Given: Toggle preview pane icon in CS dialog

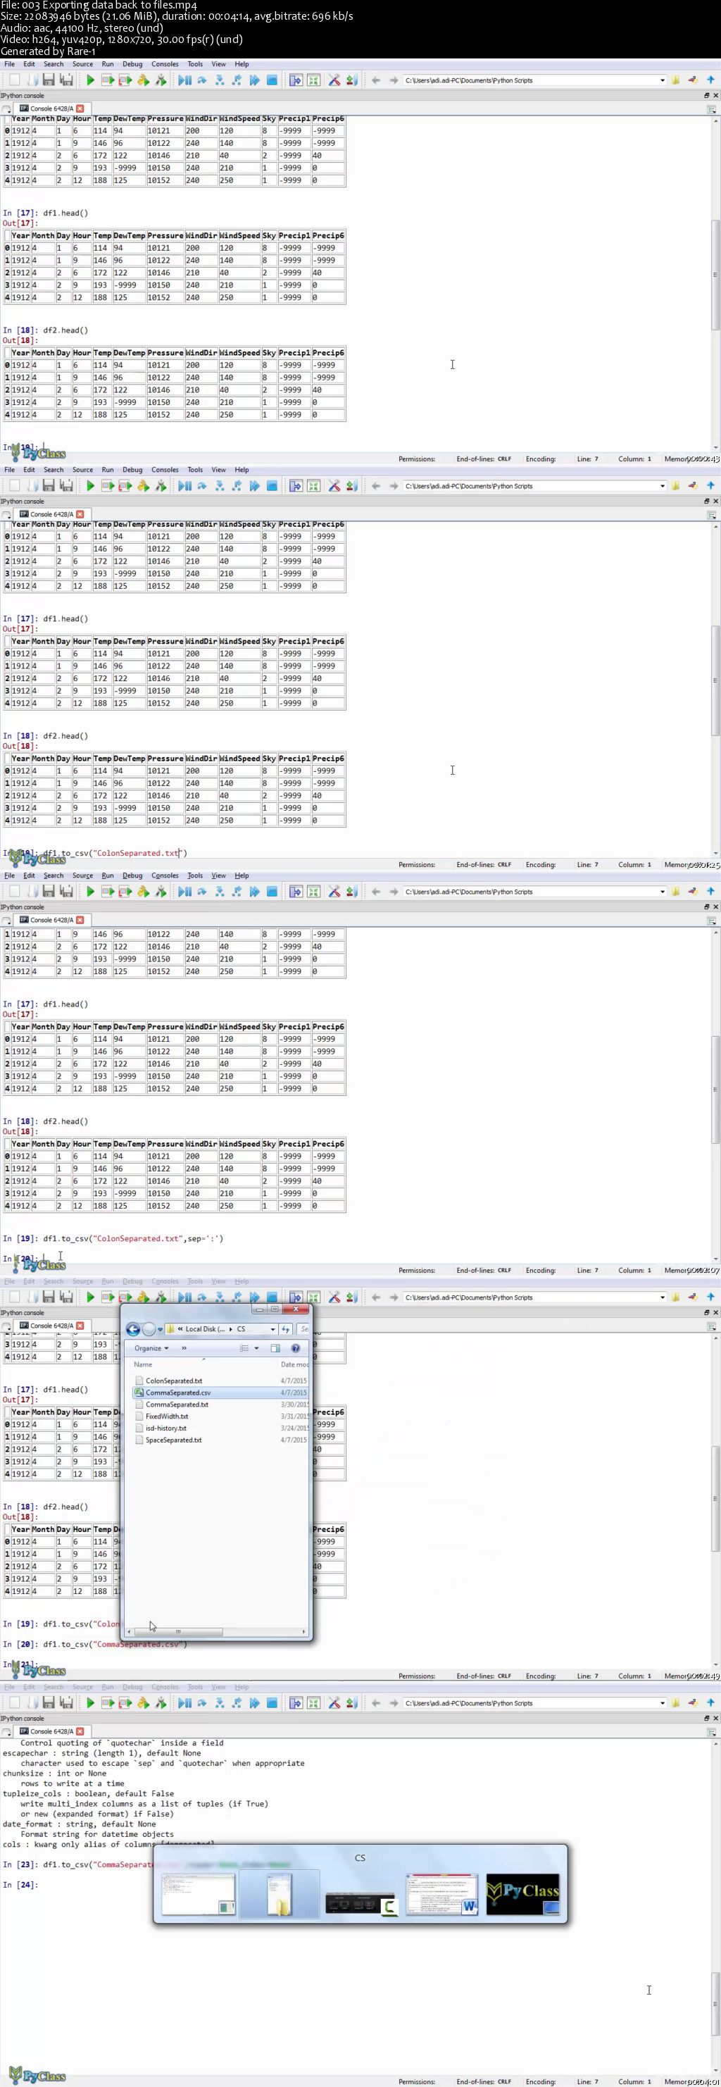Looking at the screenshot, I should 275,1348.
